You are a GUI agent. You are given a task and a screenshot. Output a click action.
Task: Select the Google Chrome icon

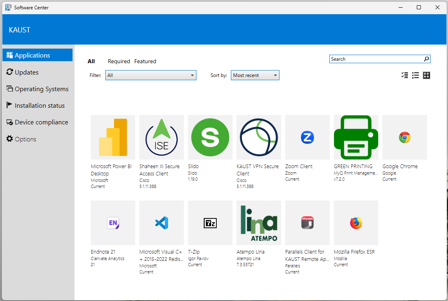pyautogui.click(x=405, y=137)
